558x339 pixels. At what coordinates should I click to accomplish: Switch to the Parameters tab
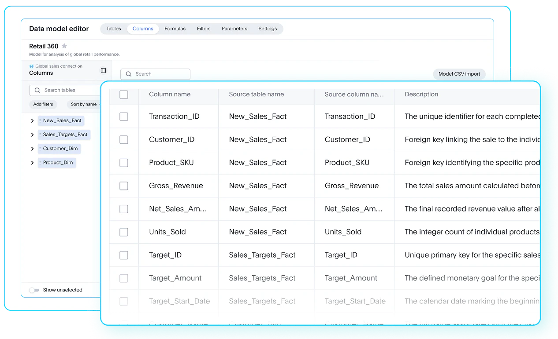[234, 29]
